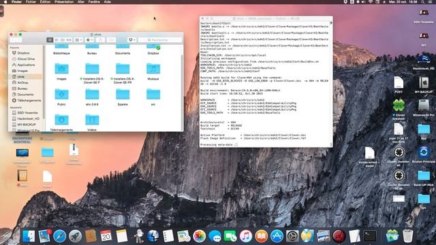This screenshot has height=245, width=436.
Task: Open the Wi-Fi status menu
Action: (x=371, y=1)
